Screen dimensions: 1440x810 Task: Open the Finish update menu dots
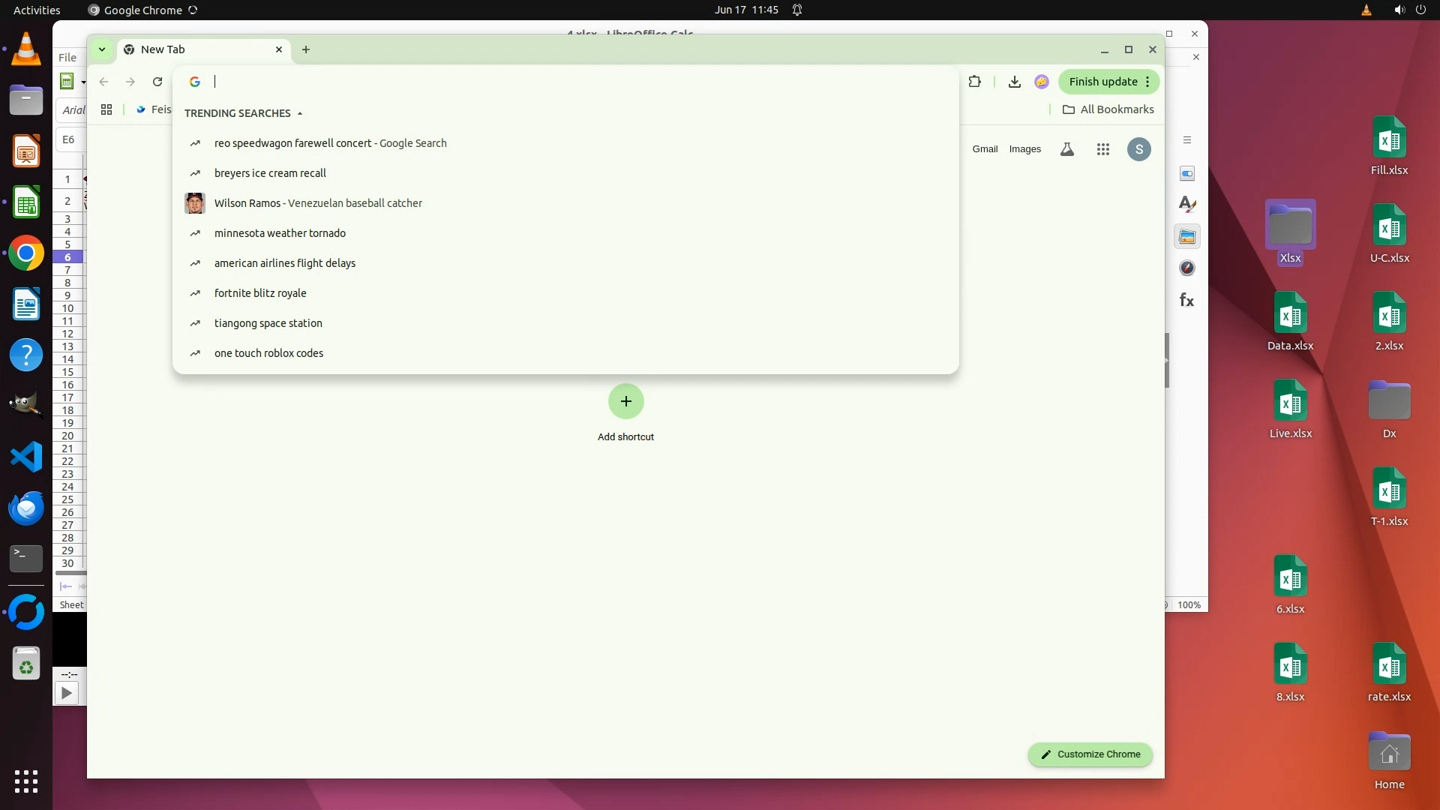coord(1147,82)
